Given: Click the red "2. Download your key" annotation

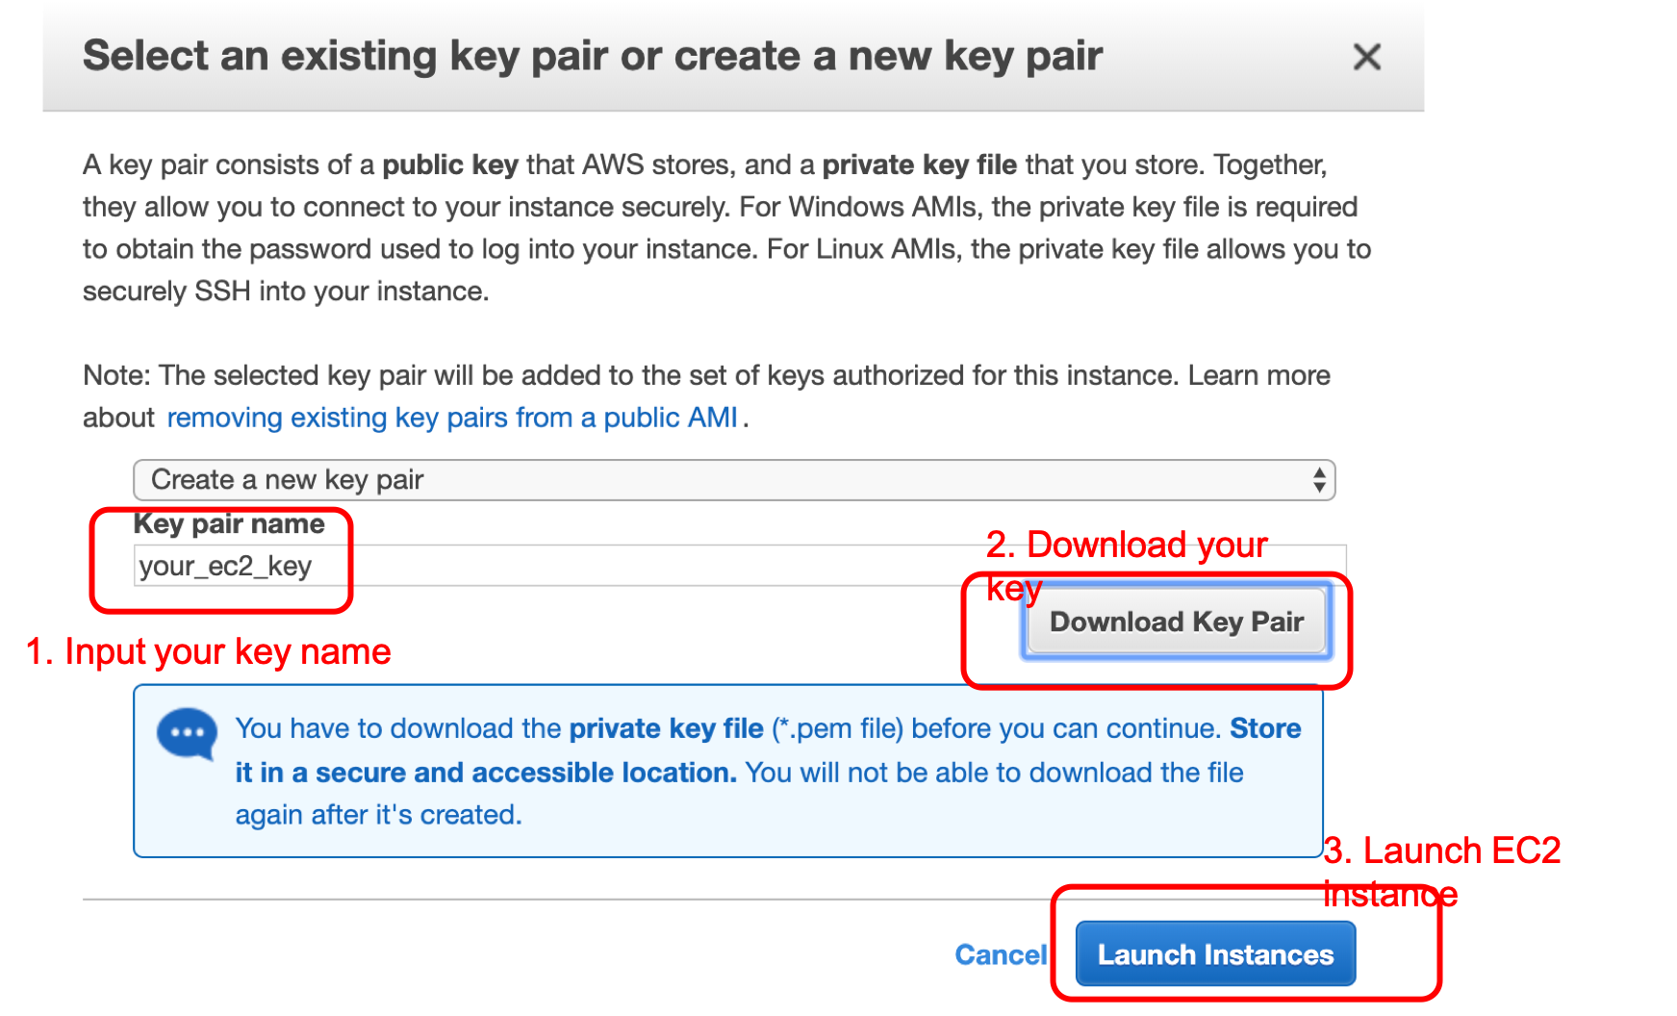Looking at the screenshot, I should 1127,566.
